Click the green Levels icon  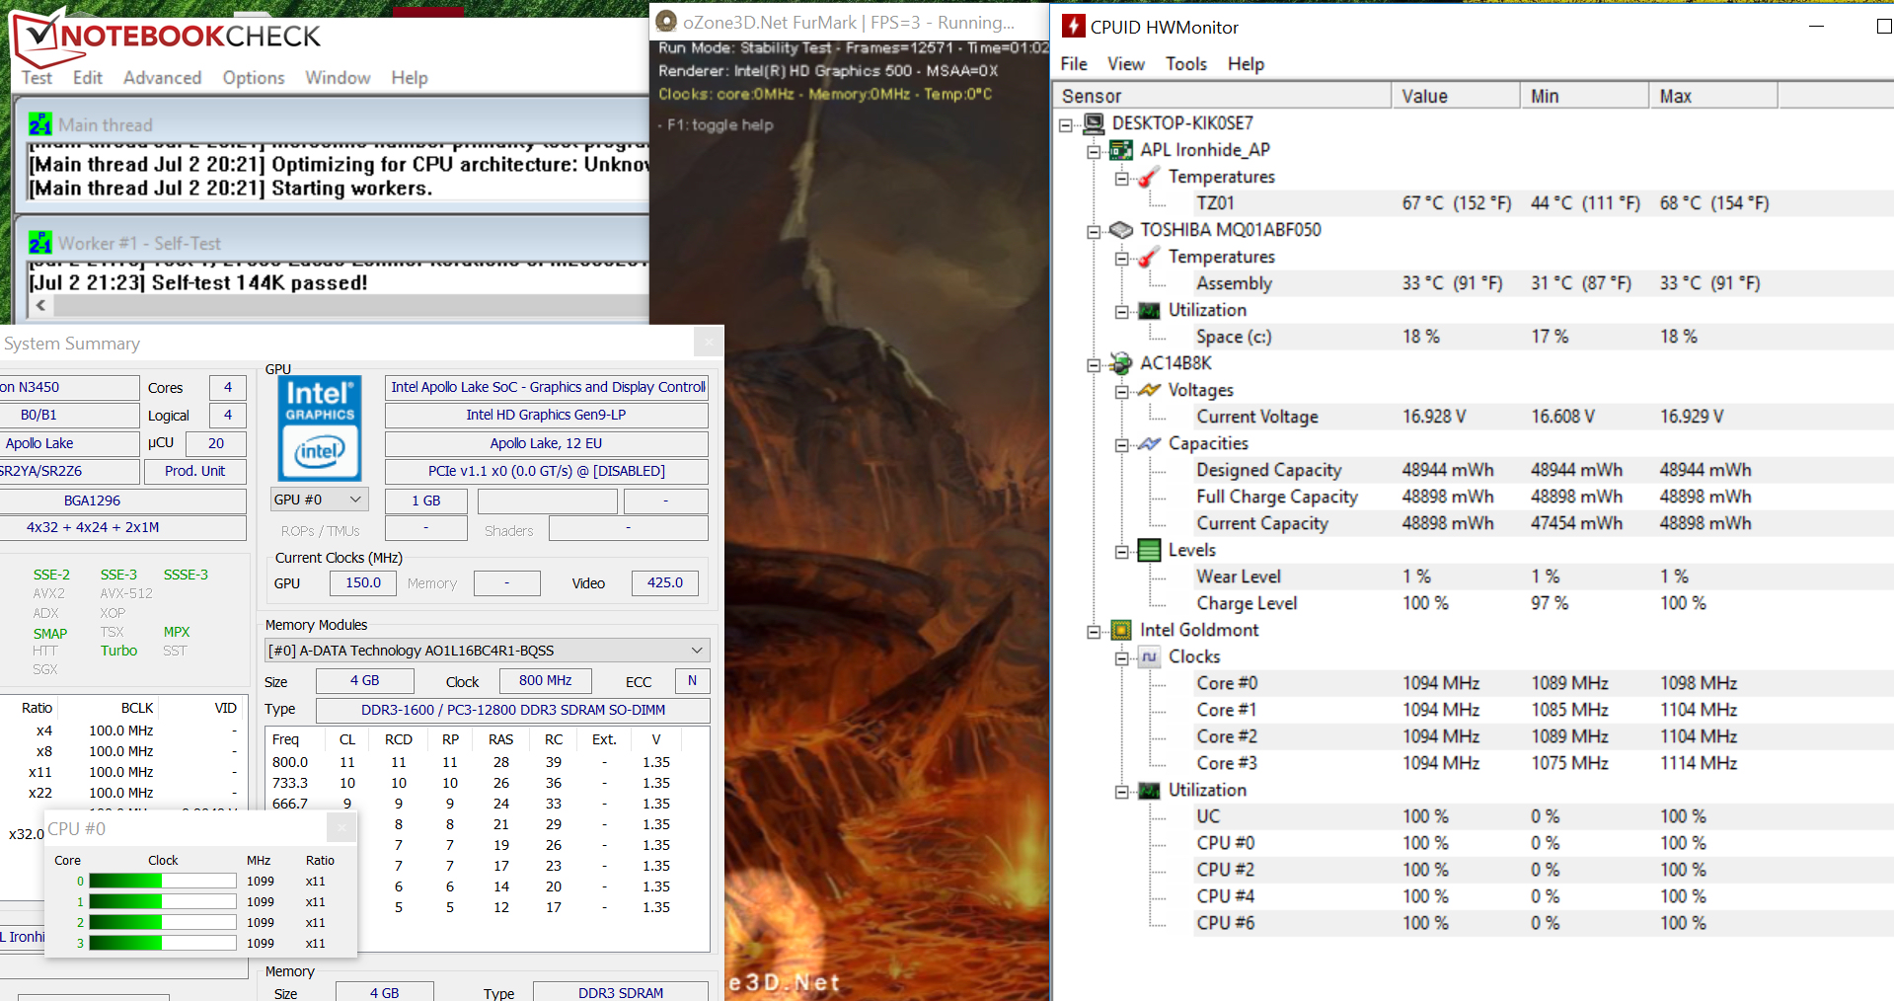(1149, 550)
